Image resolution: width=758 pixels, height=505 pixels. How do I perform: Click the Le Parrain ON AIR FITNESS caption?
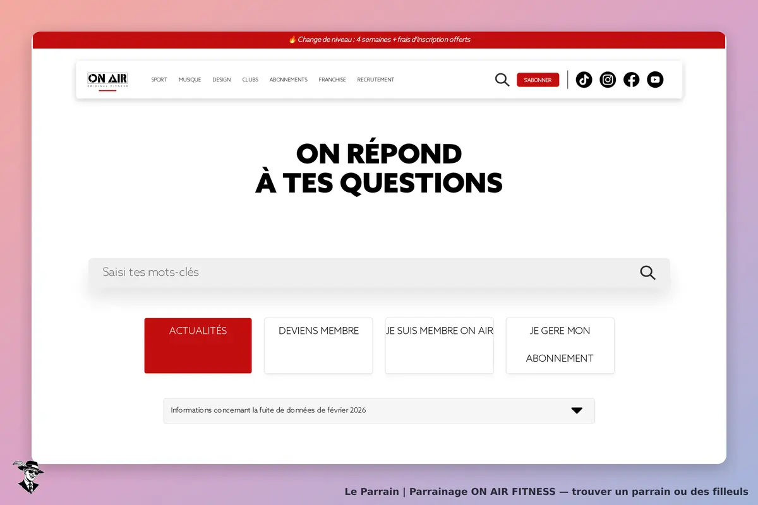coord(546,492)
